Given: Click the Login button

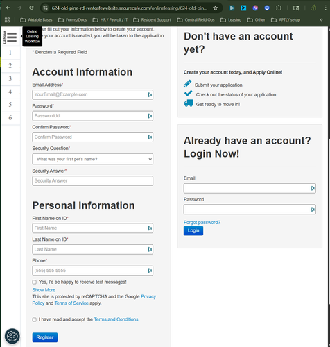Looking at the screenshot, I should (193, 230).
